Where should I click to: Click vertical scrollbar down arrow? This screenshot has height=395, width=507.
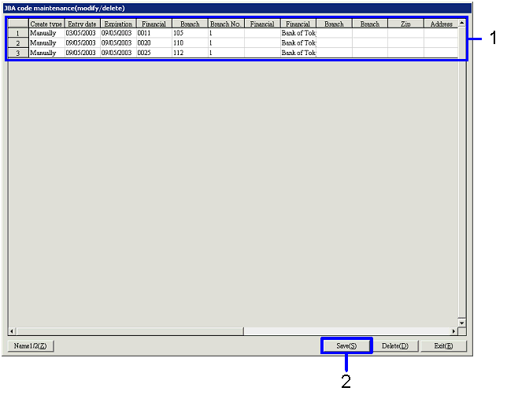[x=461, y=323]
